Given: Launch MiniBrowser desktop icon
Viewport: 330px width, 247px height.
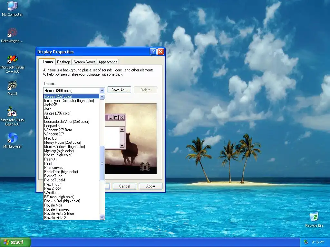Looking at the screenshot, I should click(12, 140).
